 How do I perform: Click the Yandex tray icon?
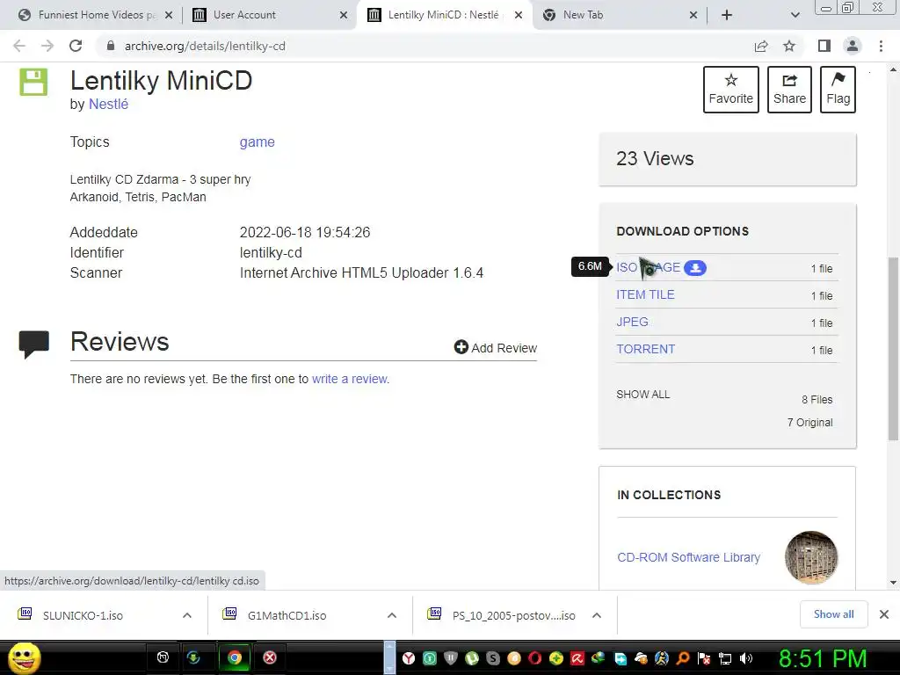click(x=408, y=658)
